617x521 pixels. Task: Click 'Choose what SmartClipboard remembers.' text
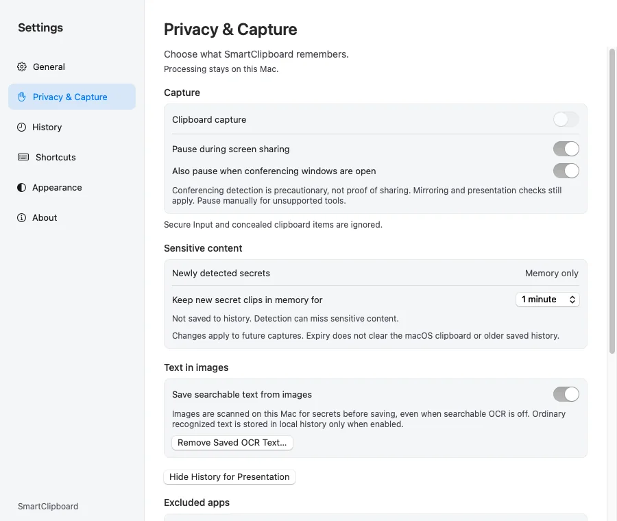click(x=256, y=54)
